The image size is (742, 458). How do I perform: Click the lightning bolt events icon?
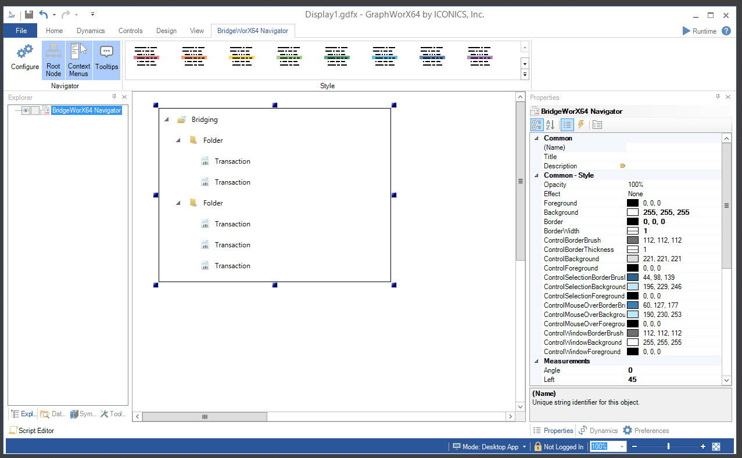(x=580, y=125)
